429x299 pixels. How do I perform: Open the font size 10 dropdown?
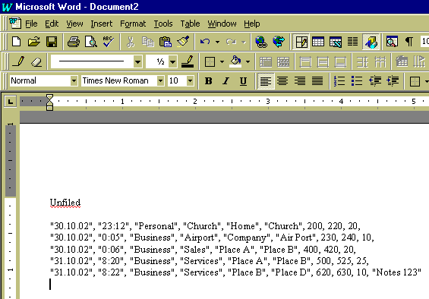coord(190,81)
